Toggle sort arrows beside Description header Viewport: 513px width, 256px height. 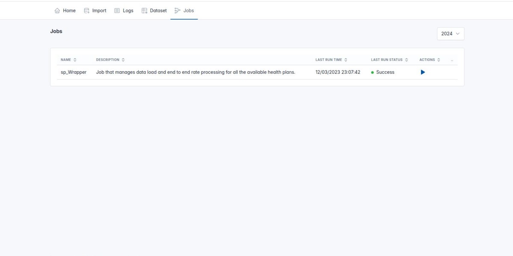(123, 60)
